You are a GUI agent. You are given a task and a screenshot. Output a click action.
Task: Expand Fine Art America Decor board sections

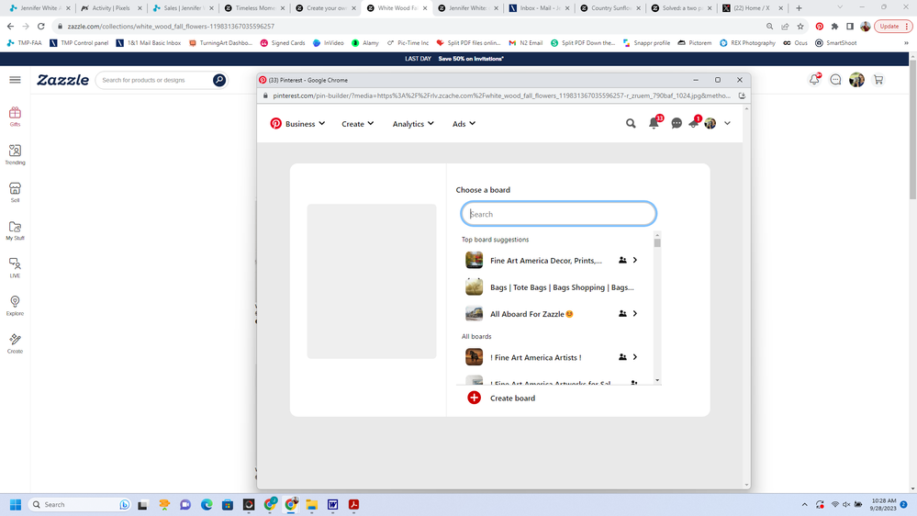(635, 261)
